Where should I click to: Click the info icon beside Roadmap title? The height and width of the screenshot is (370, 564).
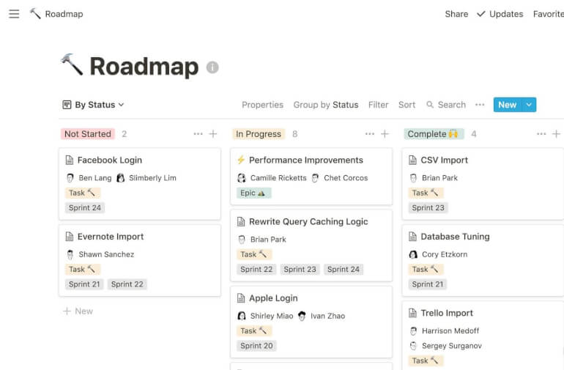point(212,67)
